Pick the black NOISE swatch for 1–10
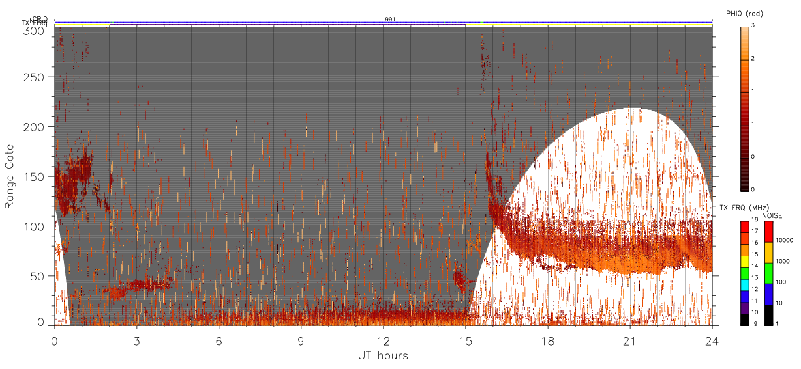 tap(768, 314)
